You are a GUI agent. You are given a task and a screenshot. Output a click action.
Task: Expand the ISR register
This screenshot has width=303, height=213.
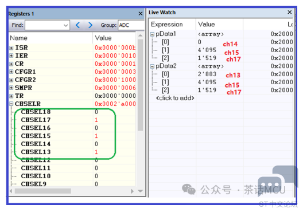point(11,48)
